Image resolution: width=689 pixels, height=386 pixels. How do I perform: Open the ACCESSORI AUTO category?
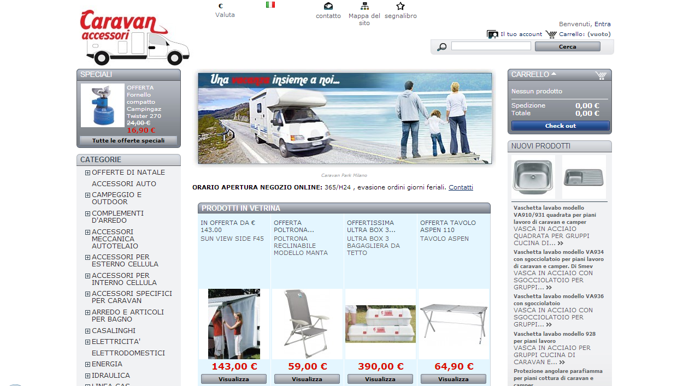pos(124,184)
